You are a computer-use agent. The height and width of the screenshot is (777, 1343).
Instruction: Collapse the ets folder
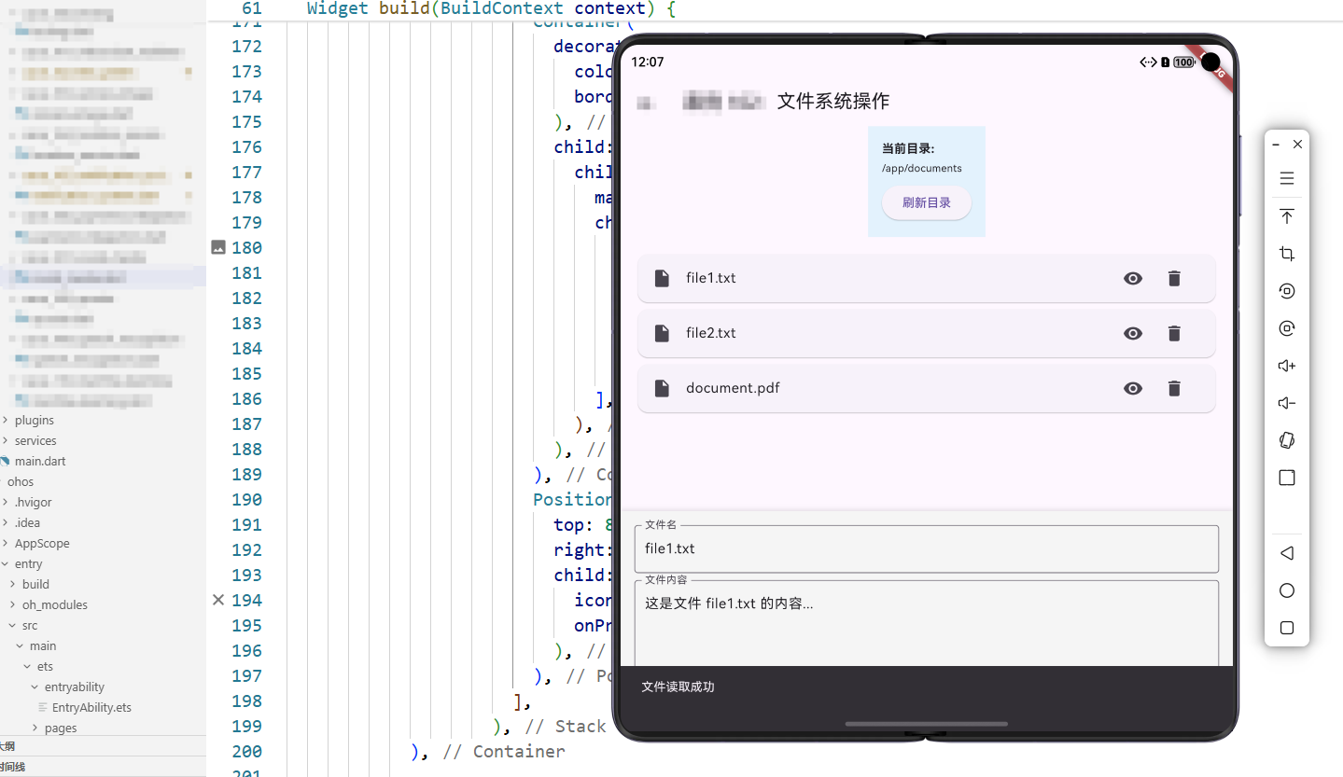(x=28, y=666)
